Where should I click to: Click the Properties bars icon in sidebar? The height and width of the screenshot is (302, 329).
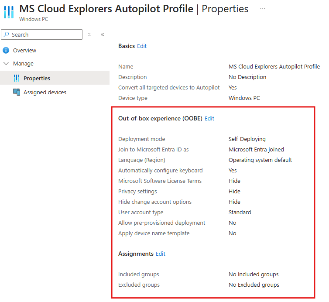17,78
